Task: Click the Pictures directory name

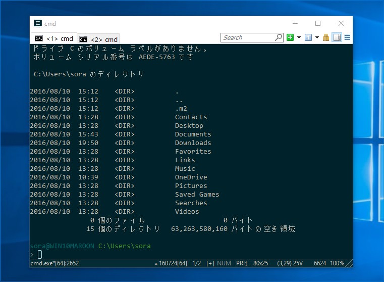Action: [191, 186]
